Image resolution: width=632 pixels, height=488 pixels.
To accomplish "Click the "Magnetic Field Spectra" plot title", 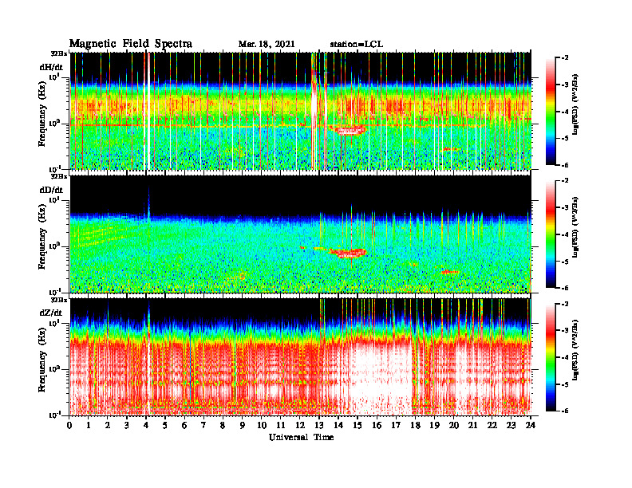I will [131, 44].
